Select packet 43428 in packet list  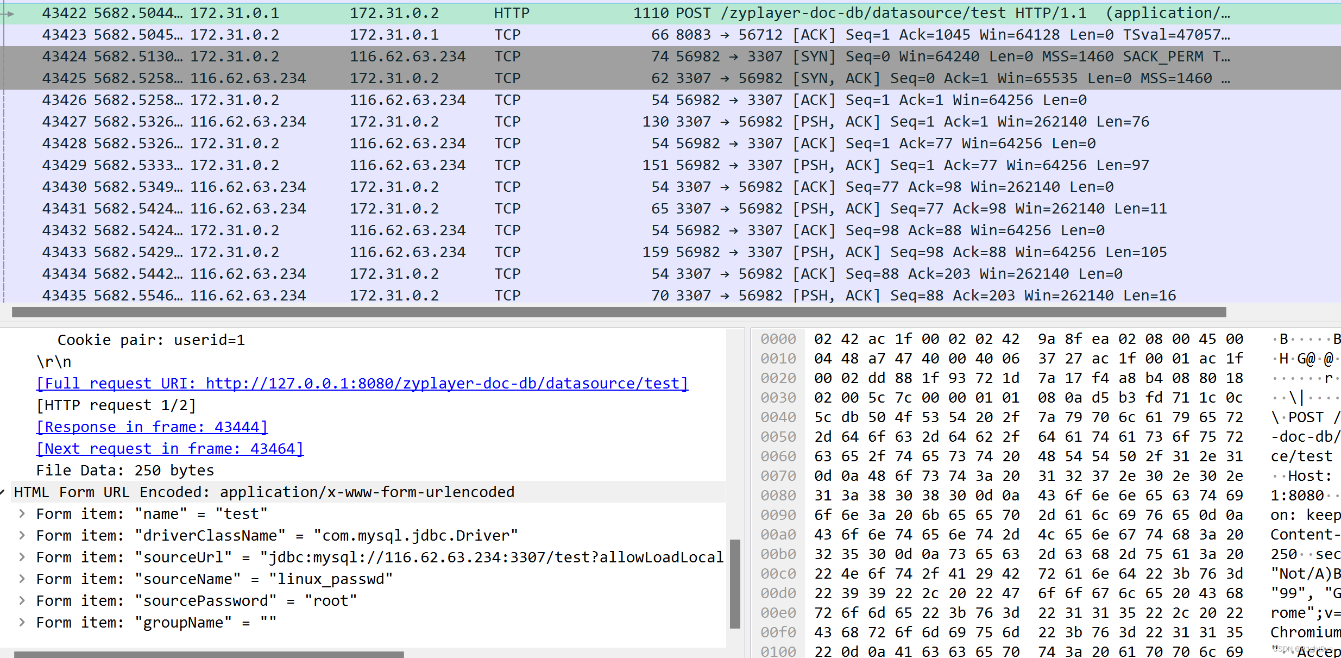click(670, 143)
